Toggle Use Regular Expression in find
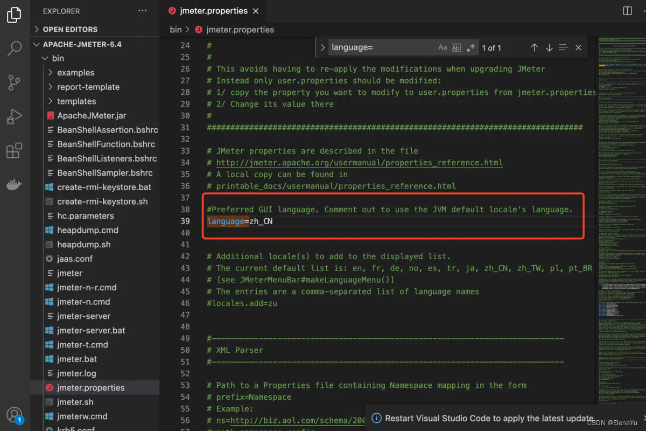Image resolution: width=646 pixels, height=431 pixels. click(471, 47)
